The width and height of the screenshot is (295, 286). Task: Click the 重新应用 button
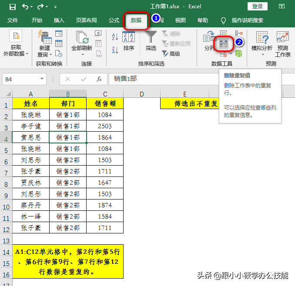pyautogui.click(x=176, y=44)
